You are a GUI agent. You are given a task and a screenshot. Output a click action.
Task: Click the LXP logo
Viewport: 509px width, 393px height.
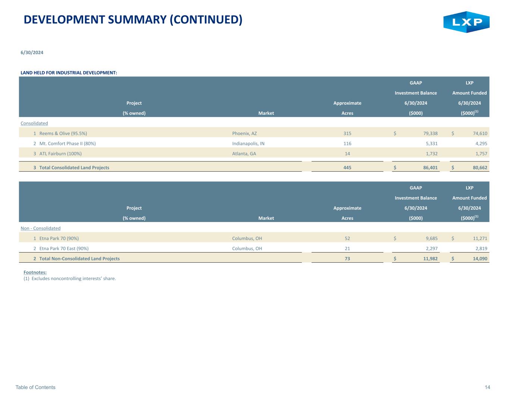pyautogui.click(x=466, y=22)
